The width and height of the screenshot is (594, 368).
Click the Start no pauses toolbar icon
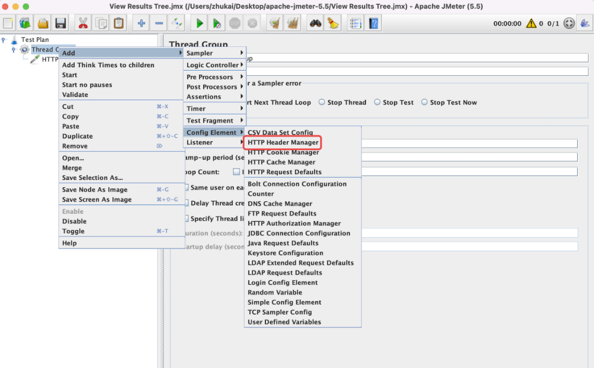click(x=217, y=24)
